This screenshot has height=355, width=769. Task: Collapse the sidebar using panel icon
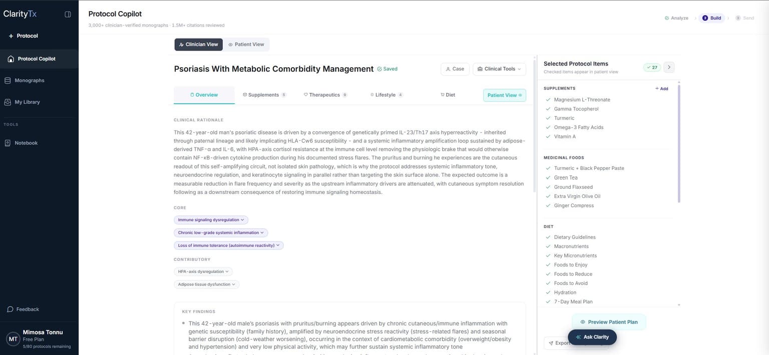(x=68, y=14)
